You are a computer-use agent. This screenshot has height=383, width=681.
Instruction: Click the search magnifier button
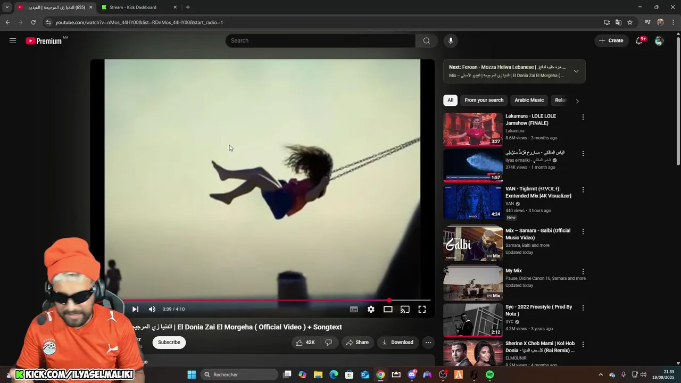click(427, 40)
